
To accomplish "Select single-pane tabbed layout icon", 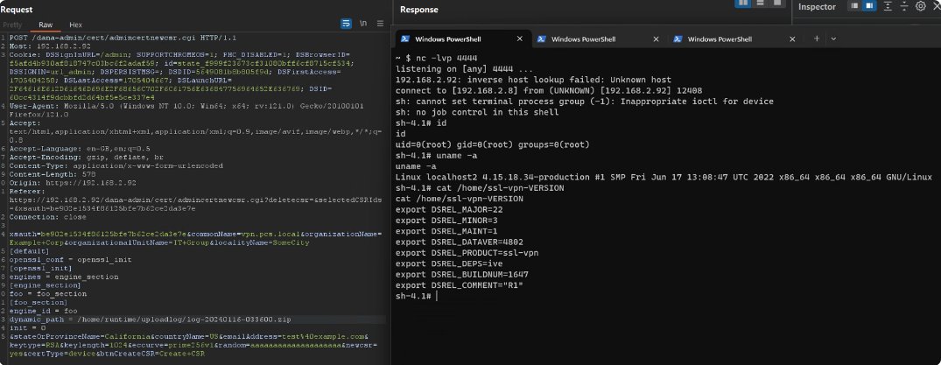I will [x=777, y=3].
